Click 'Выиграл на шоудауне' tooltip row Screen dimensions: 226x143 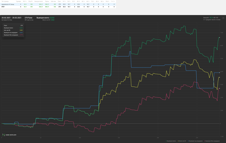[x=13, y=32]
